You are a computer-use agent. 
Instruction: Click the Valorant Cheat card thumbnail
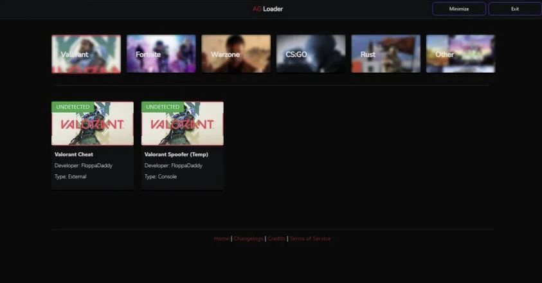(93, 123)
